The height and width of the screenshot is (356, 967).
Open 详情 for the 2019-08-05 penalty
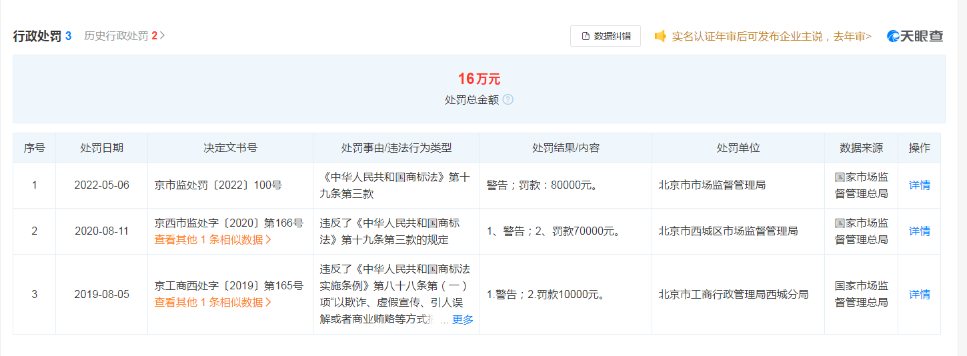(919, 294)
